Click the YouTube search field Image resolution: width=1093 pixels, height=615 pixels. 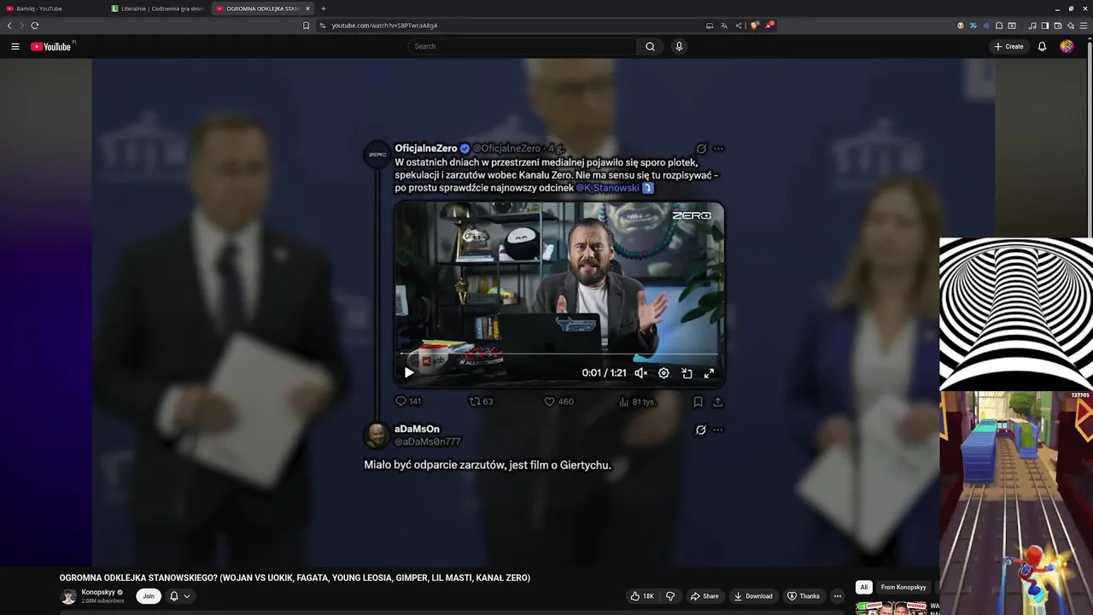[x=522, y=46]
